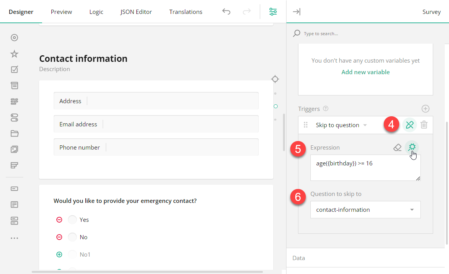Select the No radio option
Image resolution: width=449 pixels, height=274 pixels.
(x=72, y=237)
